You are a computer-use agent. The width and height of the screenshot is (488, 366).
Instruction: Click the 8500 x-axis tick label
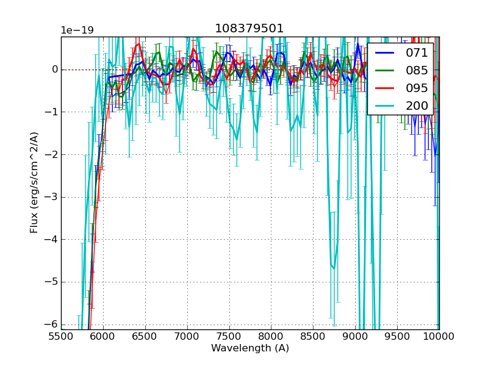[x=314, y=337]
